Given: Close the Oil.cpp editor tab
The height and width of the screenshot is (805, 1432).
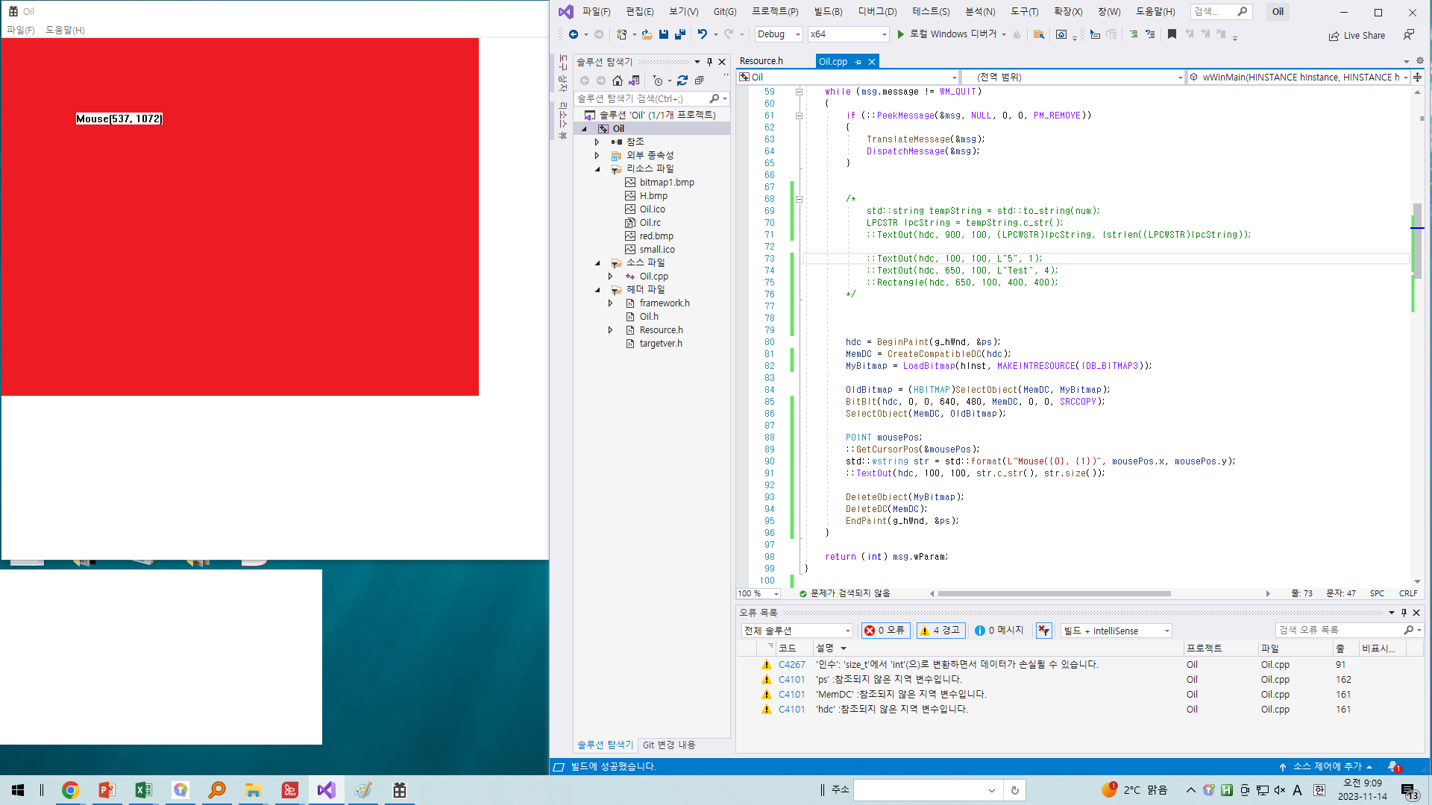Looking at the screenshot, I should 871,62.
